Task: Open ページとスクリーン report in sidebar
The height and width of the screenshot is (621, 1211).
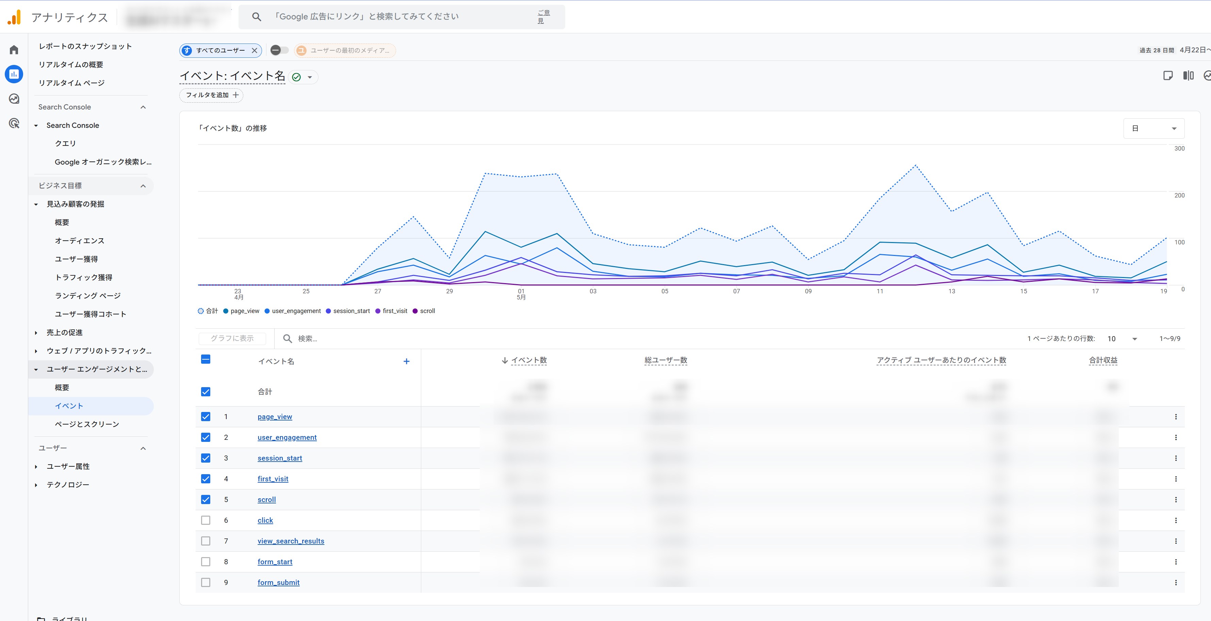Action: click(87, 424)
